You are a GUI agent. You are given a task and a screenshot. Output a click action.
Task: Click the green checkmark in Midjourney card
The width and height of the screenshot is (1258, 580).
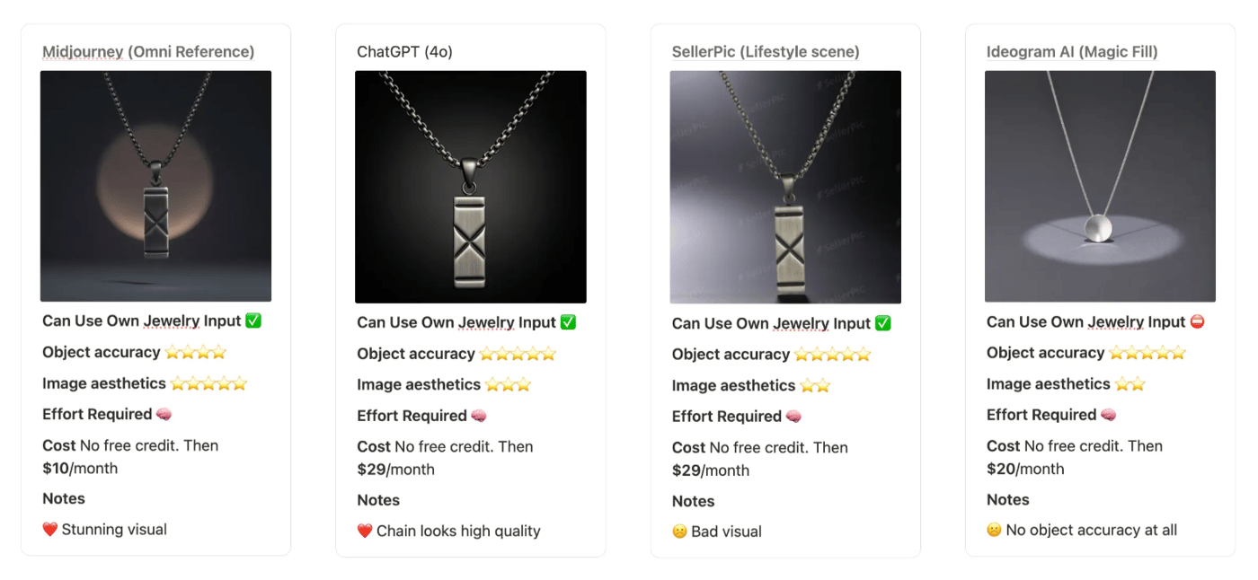(x=253, y=321)
